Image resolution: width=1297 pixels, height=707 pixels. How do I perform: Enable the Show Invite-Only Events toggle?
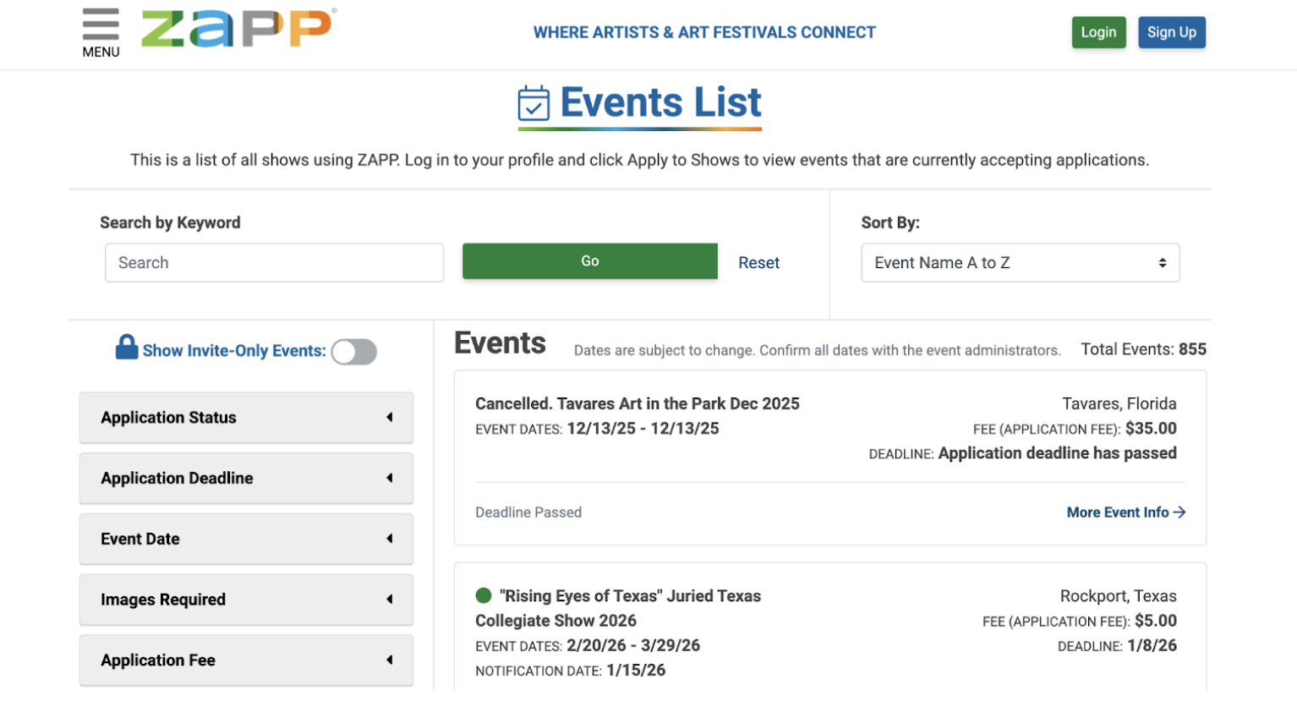tap(354, 351)
